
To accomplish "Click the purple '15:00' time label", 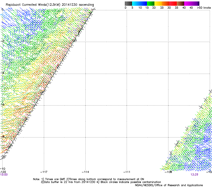I will point(4,175).
